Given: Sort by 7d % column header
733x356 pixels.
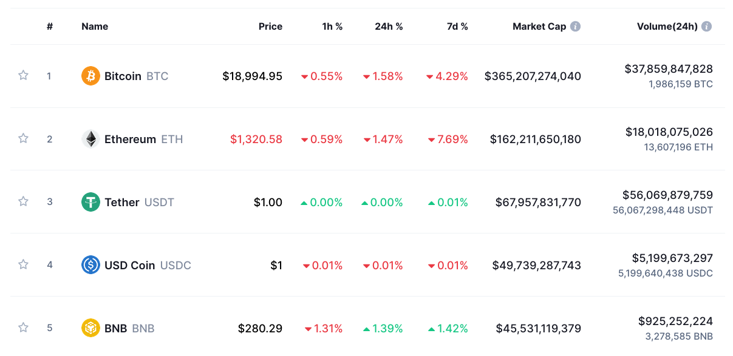Looking at the screenshot, I should click(x=456, y=27).
